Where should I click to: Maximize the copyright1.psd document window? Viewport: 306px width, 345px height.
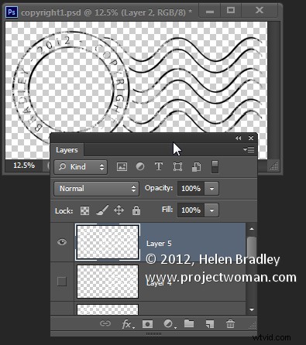tap(231, 11)
